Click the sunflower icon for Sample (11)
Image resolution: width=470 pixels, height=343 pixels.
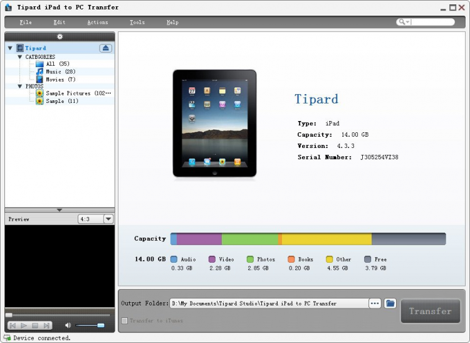39,101
